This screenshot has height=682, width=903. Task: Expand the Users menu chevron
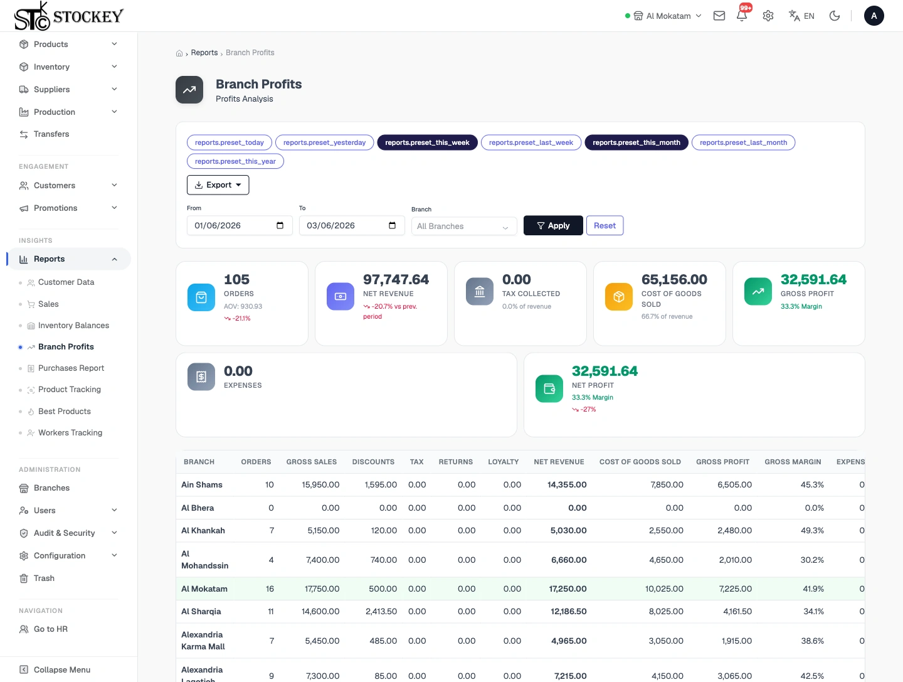[x=114, y=510]
